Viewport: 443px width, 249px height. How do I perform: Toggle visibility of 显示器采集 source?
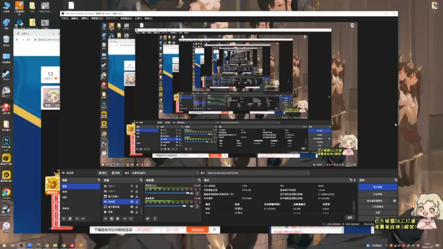point(132,206)
